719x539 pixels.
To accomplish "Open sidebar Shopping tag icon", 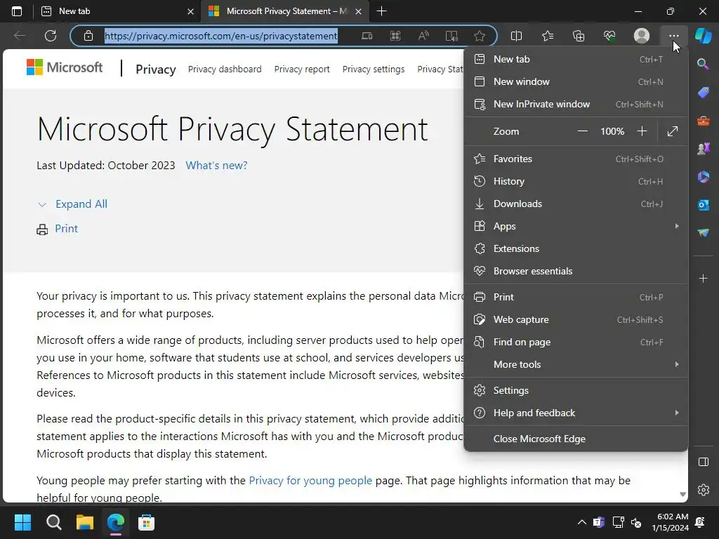I will tap(704, 93).
